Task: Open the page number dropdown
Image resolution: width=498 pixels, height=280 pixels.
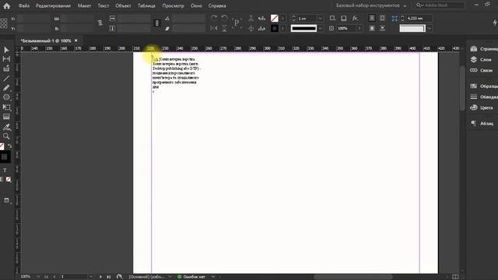Action: click(x=91, y=277)
